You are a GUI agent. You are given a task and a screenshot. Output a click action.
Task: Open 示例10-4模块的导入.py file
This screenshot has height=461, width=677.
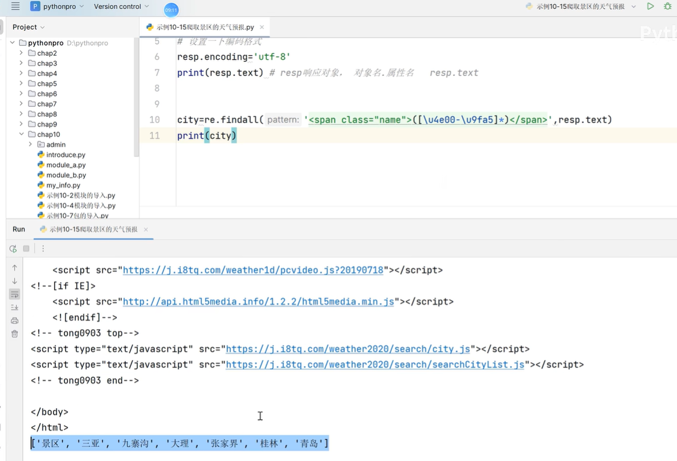(81, 206)
